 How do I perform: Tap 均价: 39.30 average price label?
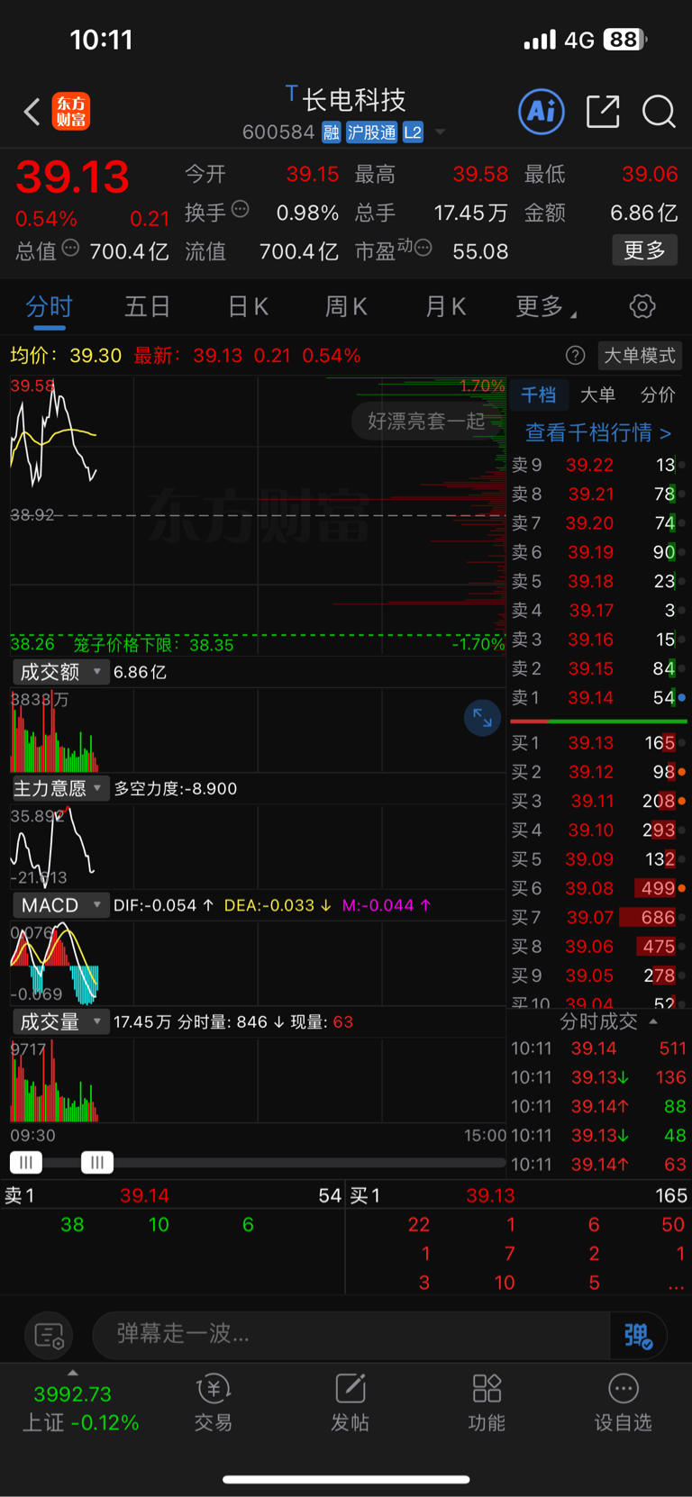point(66,356)
